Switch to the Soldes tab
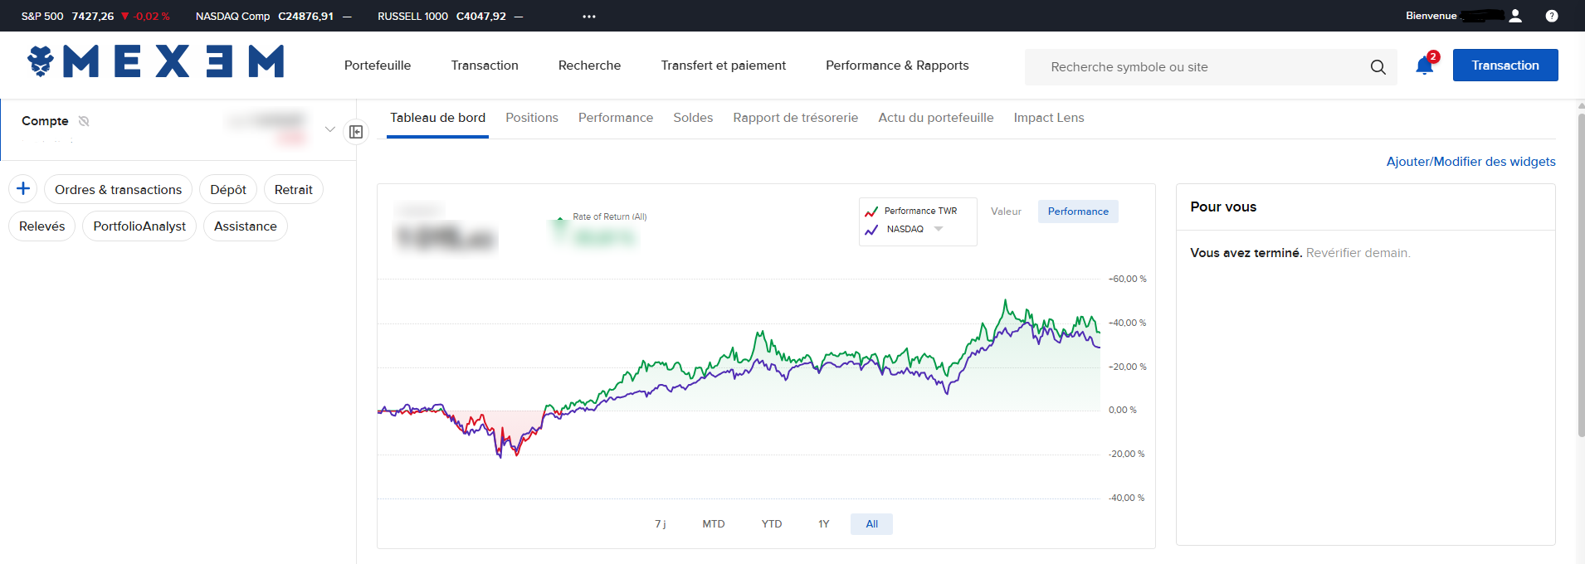Image resolution: width=1585 pixels, height=564 pixels. 693,118
